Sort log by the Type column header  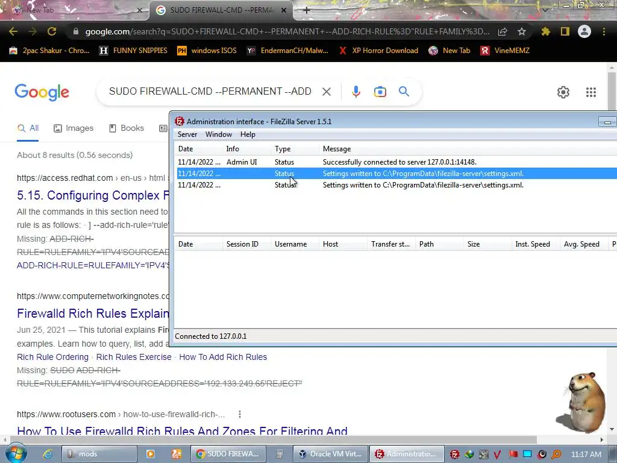click(x=295, y=149)
